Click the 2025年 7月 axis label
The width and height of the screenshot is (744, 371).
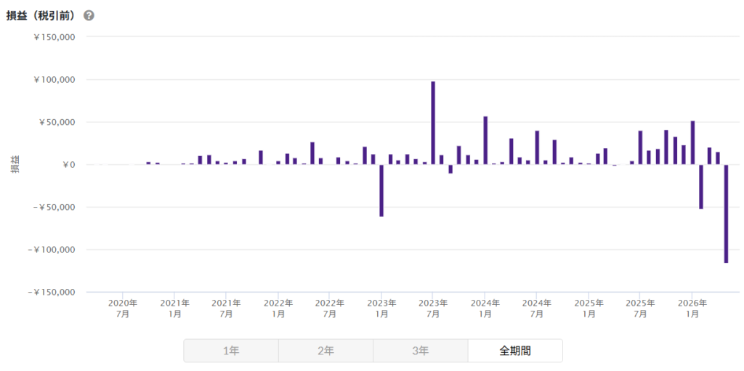[x=639, y=308]
